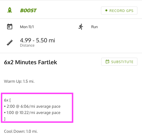Click the 4.99 - 5.50 mi distance value

click(x=37, y=40)
